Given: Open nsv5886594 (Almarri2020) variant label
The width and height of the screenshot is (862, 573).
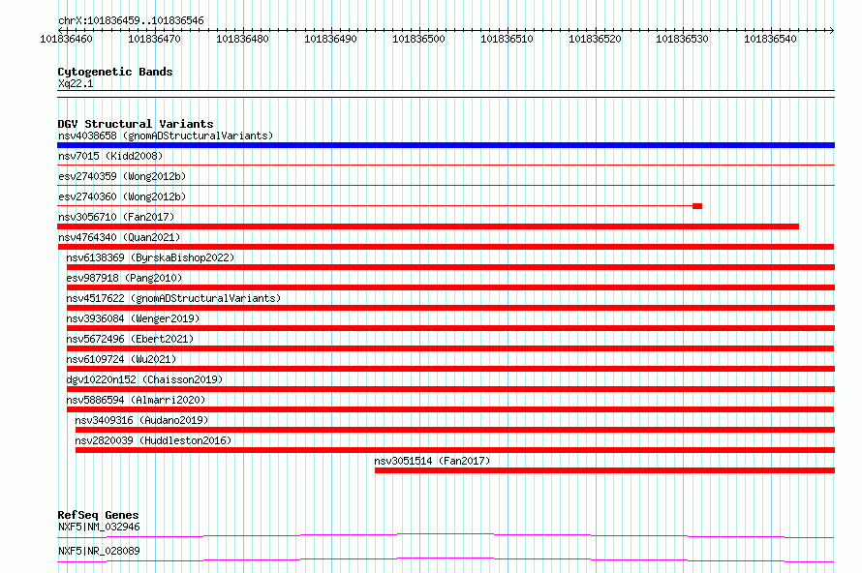Looking at the screenshot, I should tap(136, 400).
